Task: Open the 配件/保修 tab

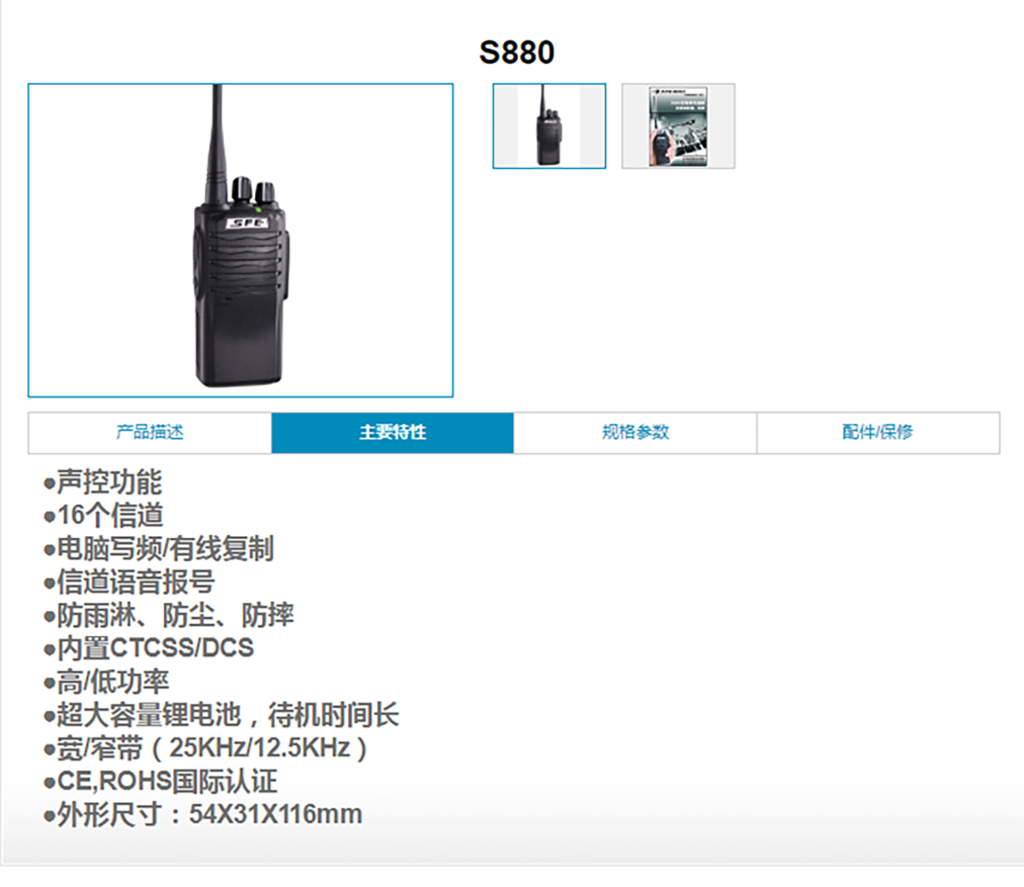Action: (x=878, y=432)
